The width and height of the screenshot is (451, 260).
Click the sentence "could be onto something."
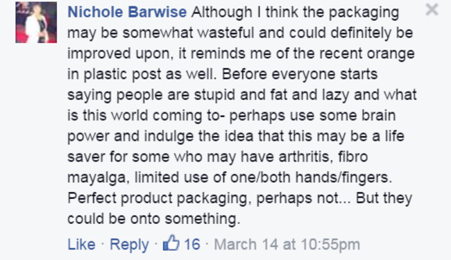click(153, 219)
